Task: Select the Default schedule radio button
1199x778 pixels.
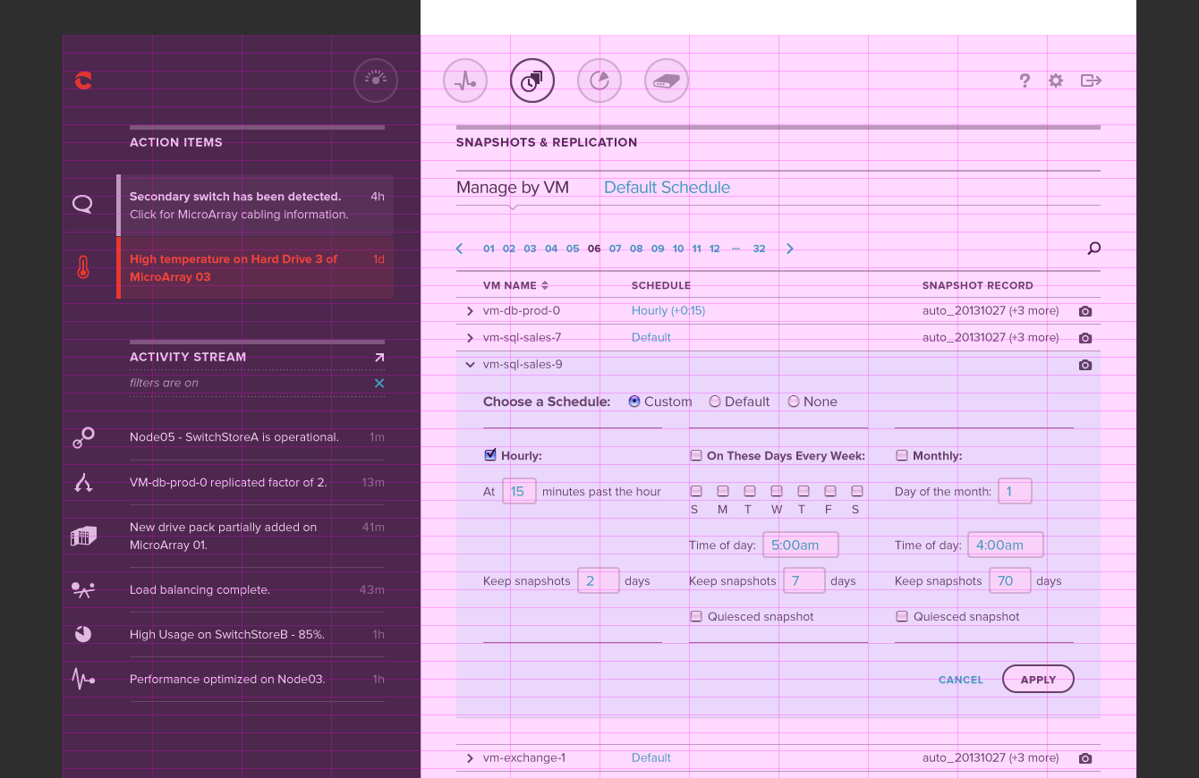Action: [x=715, y=402]
